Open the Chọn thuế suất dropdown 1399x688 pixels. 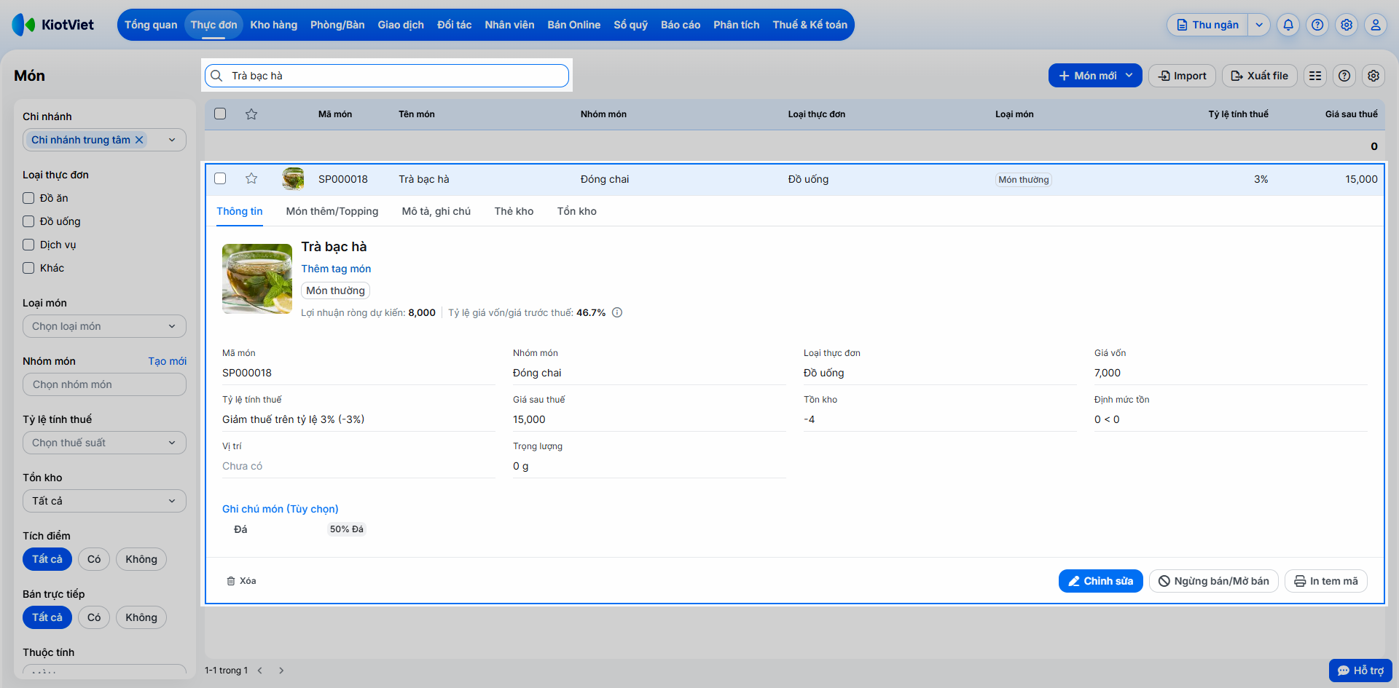click(x=104, y=443)
